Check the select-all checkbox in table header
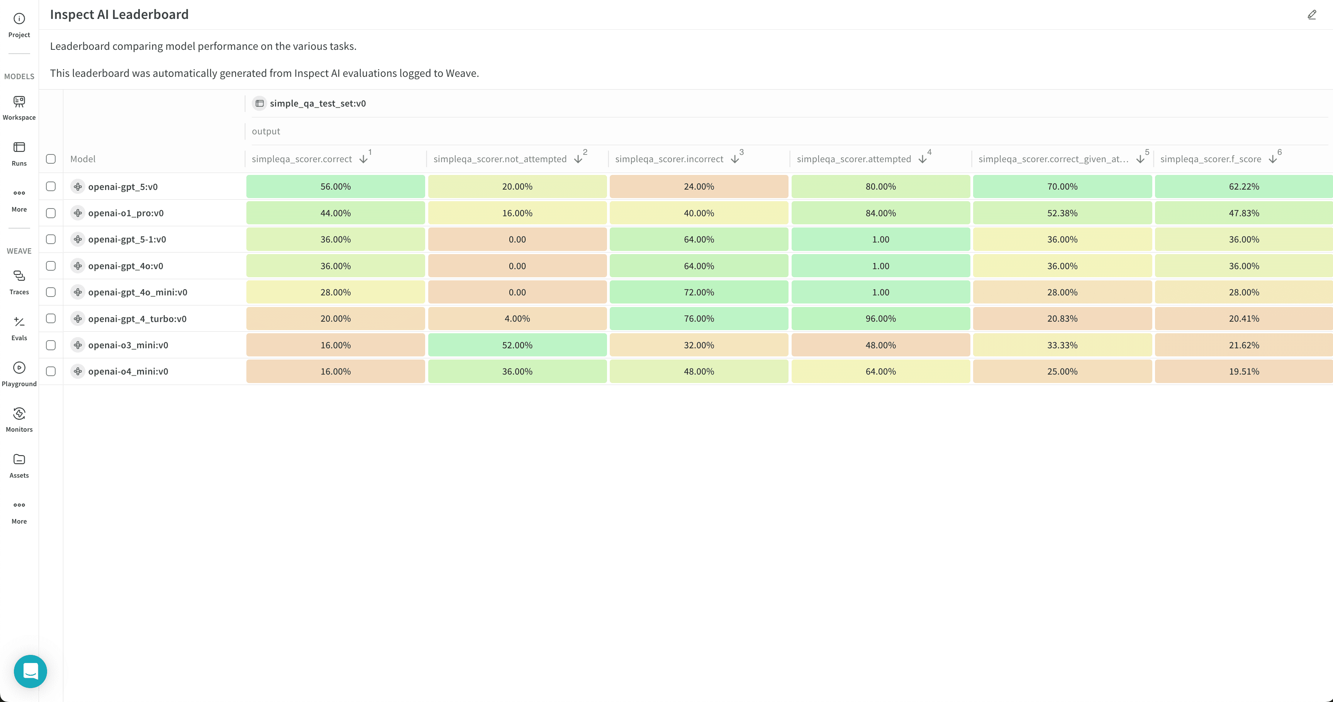 [x=51, y=159]
